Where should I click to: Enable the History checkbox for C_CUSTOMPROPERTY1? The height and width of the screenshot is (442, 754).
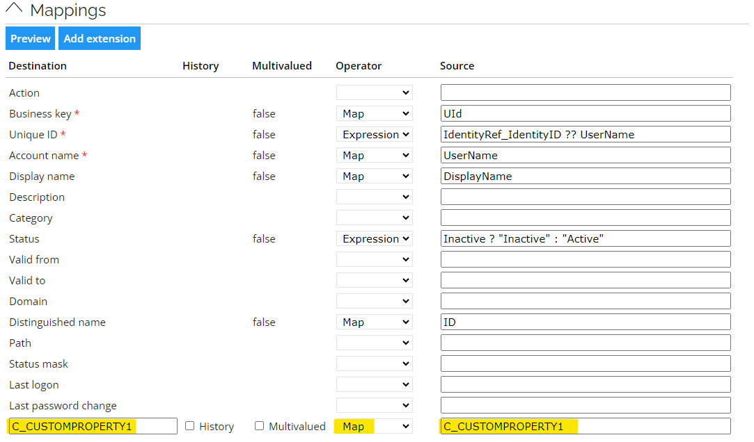(x=190, y=426)
